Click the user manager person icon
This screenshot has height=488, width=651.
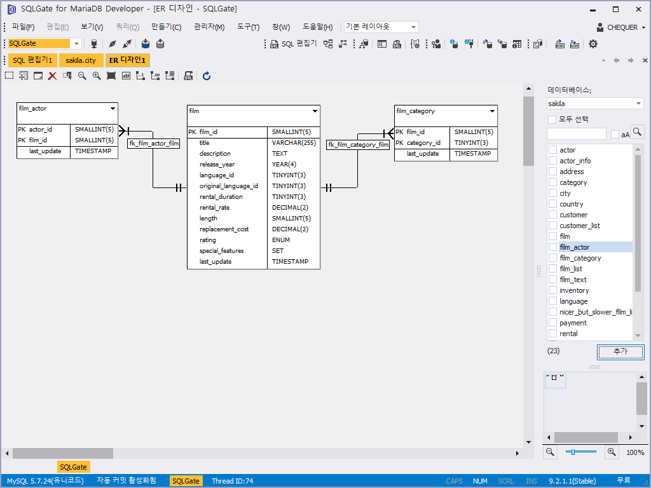[436, 44]
